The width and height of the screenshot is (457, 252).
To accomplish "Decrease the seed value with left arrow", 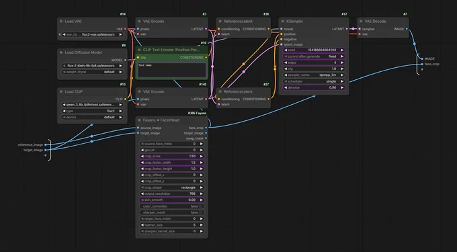I will click(x=286, y=50).
